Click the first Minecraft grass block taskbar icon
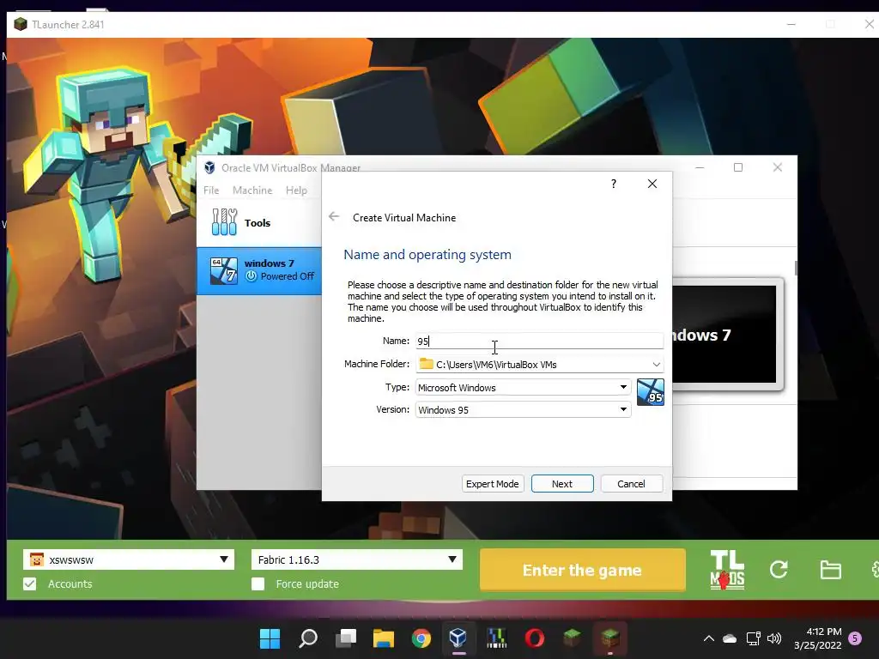Screen dimensions: 879x659 coord(572,638)
